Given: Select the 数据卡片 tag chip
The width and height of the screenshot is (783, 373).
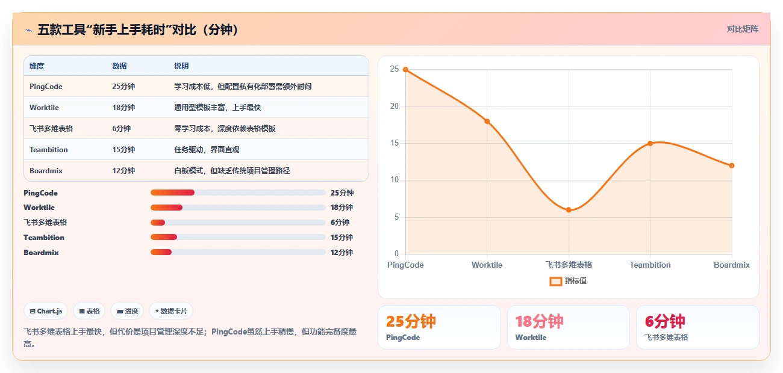Looking at the screenshot, I should [171, 311].
